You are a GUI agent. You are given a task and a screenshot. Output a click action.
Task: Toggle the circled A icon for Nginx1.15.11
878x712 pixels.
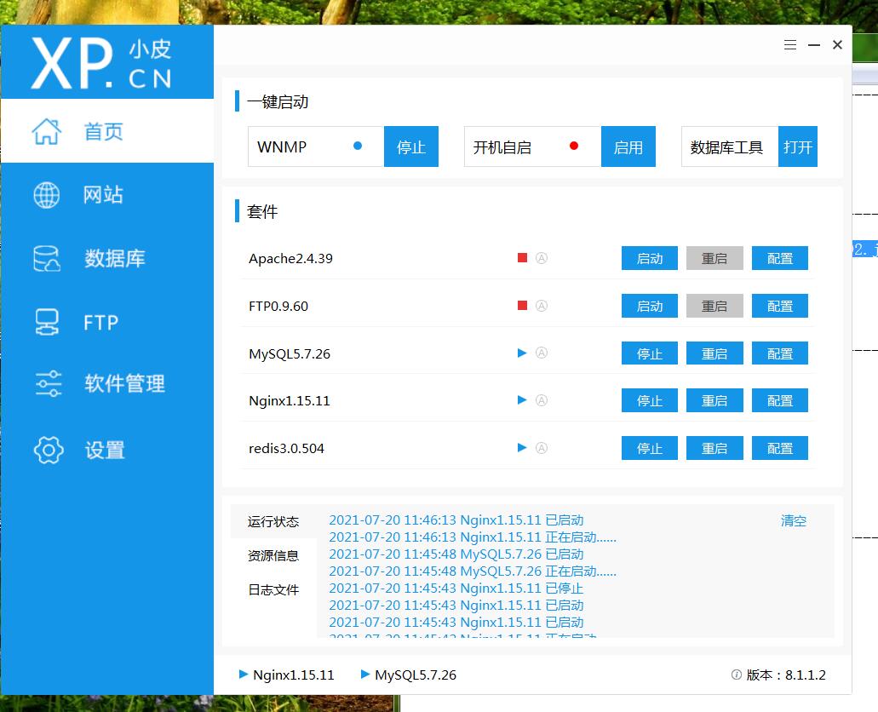[542, 400]
